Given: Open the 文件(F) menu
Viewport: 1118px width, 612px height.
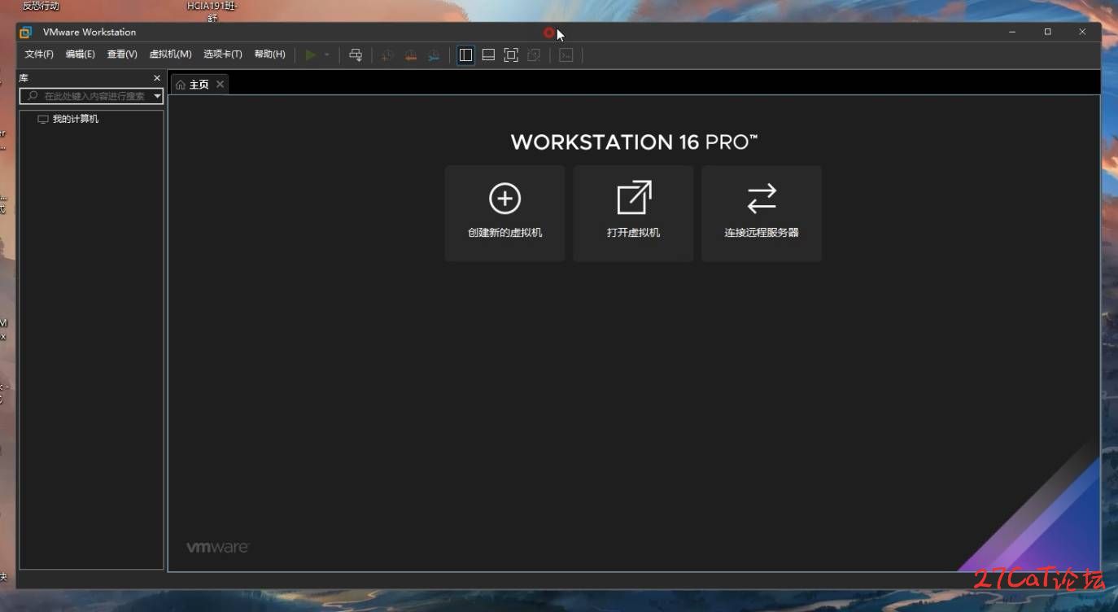Looking at the screenshot, I should [x=39, y=55].
